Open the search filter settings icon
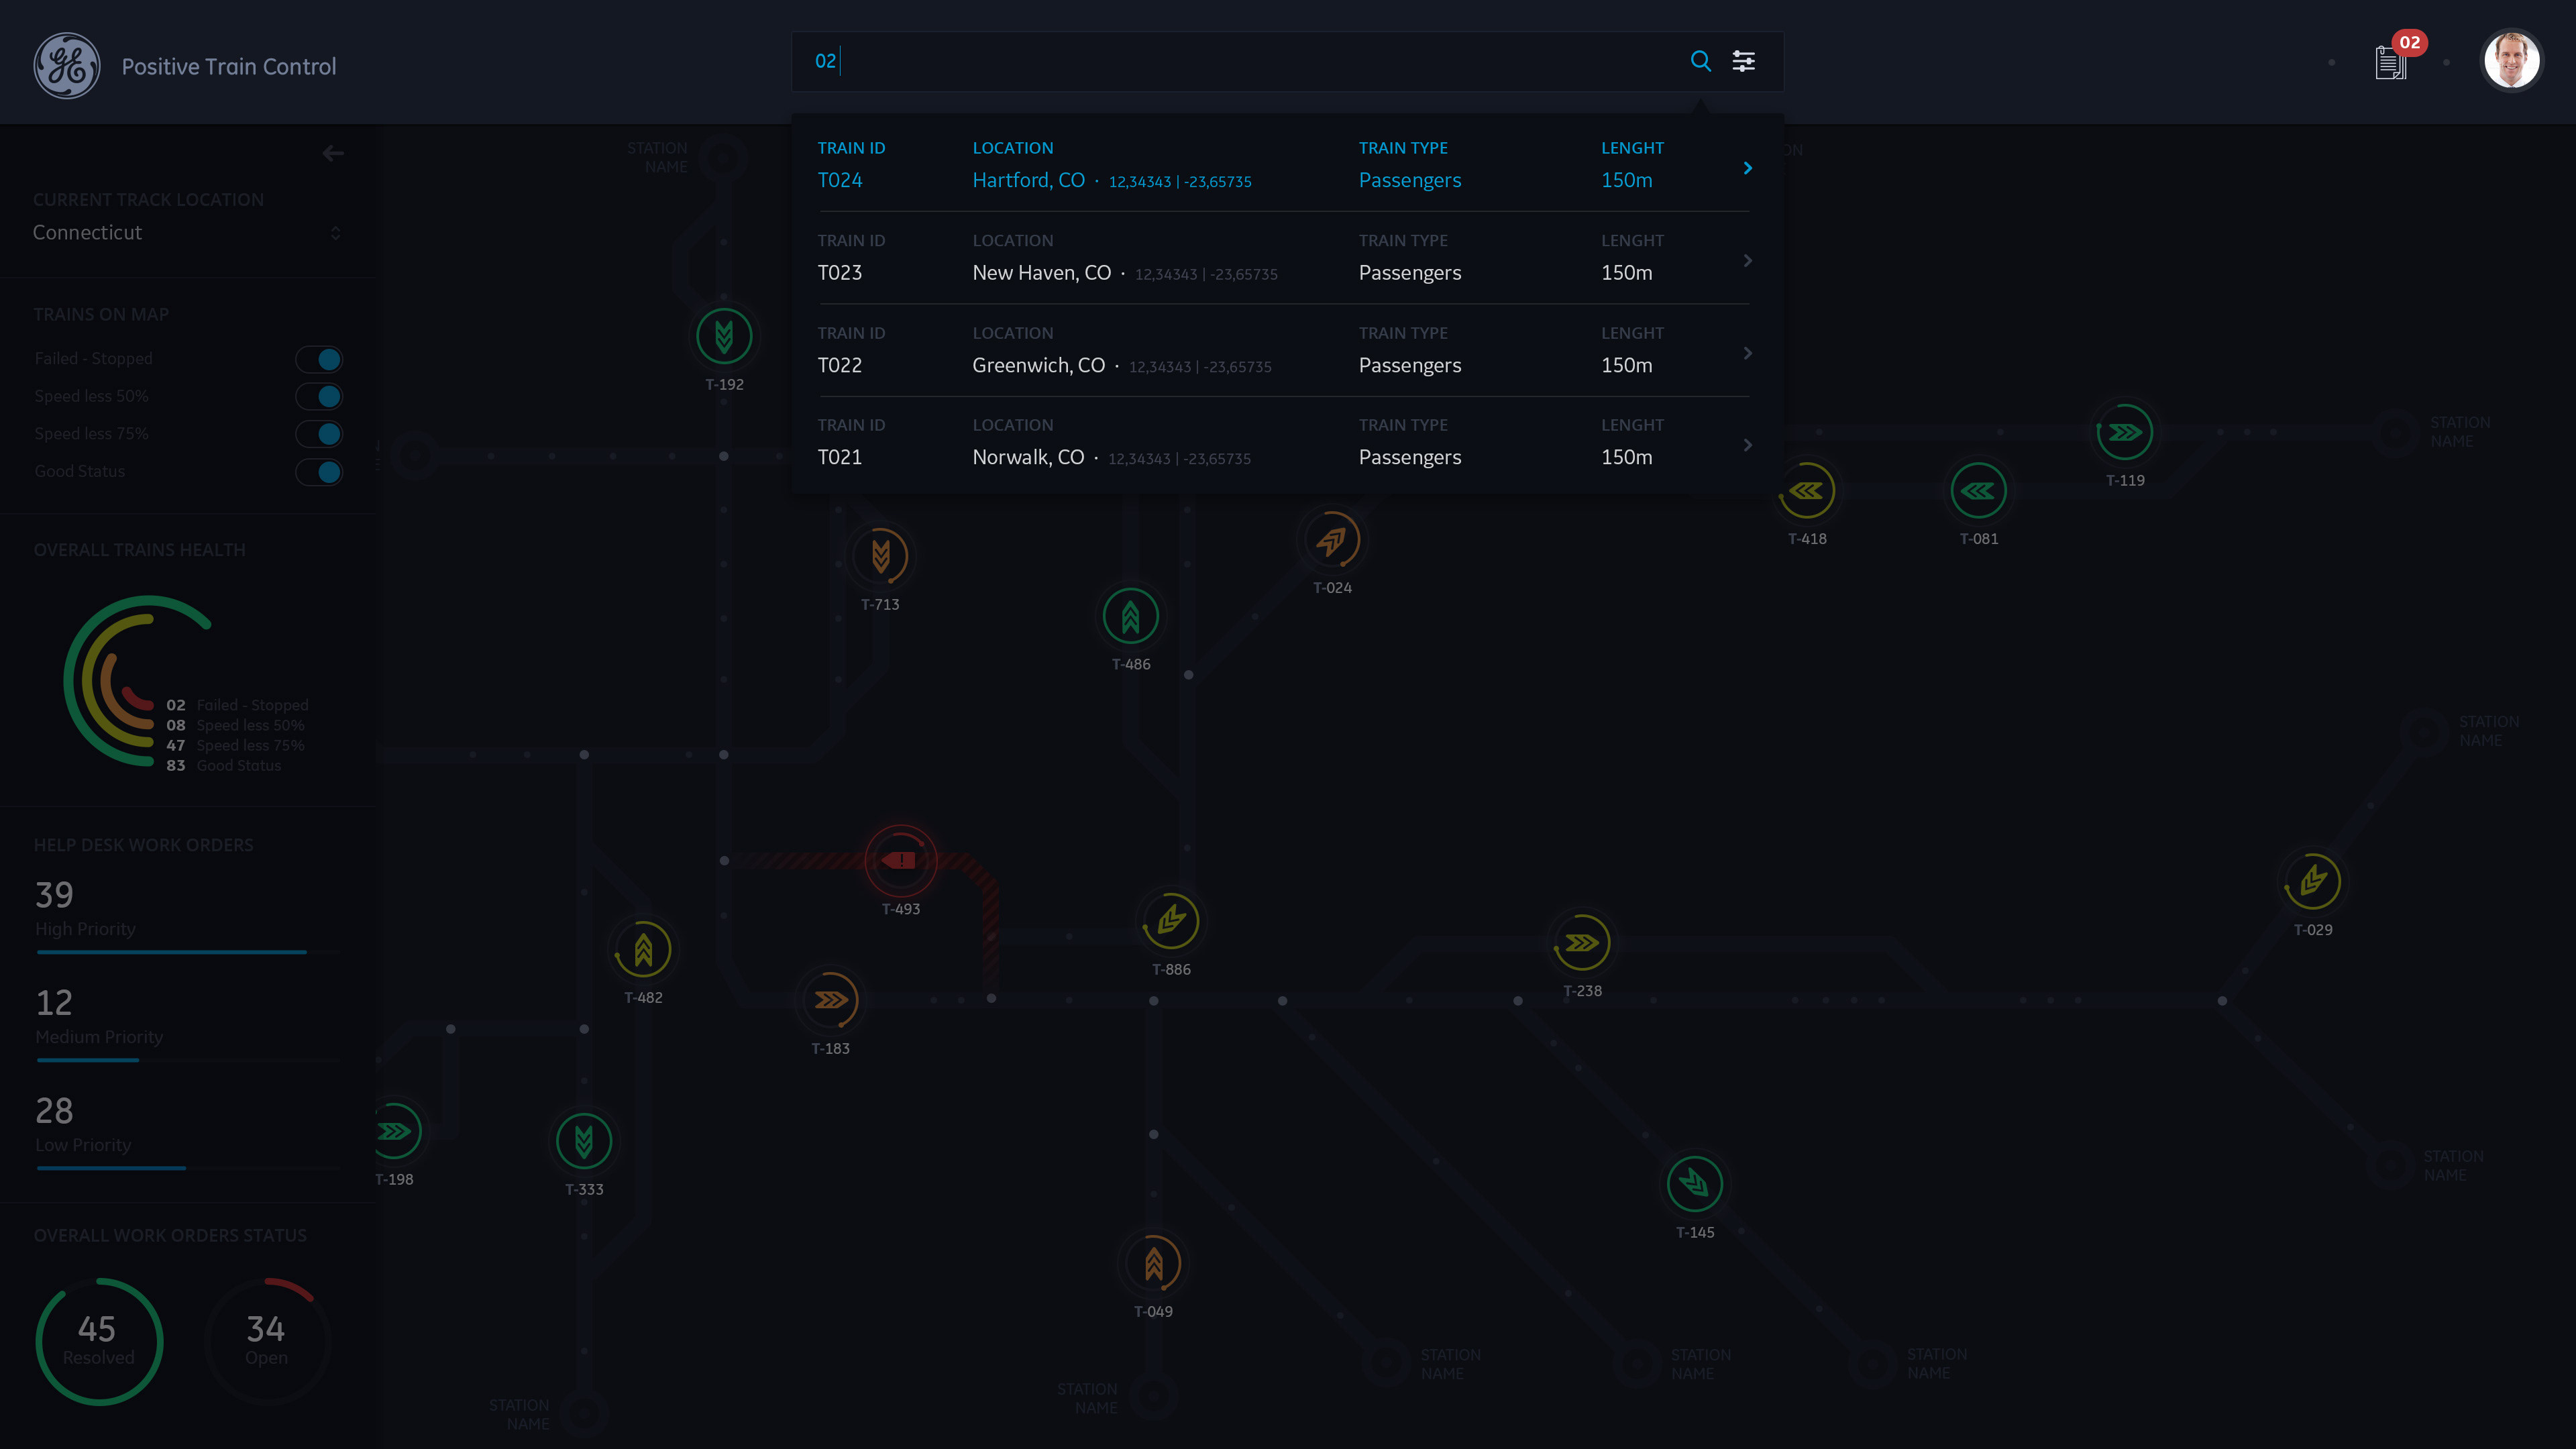This screenshot has width=2576, height=1449. point(1743,61)
